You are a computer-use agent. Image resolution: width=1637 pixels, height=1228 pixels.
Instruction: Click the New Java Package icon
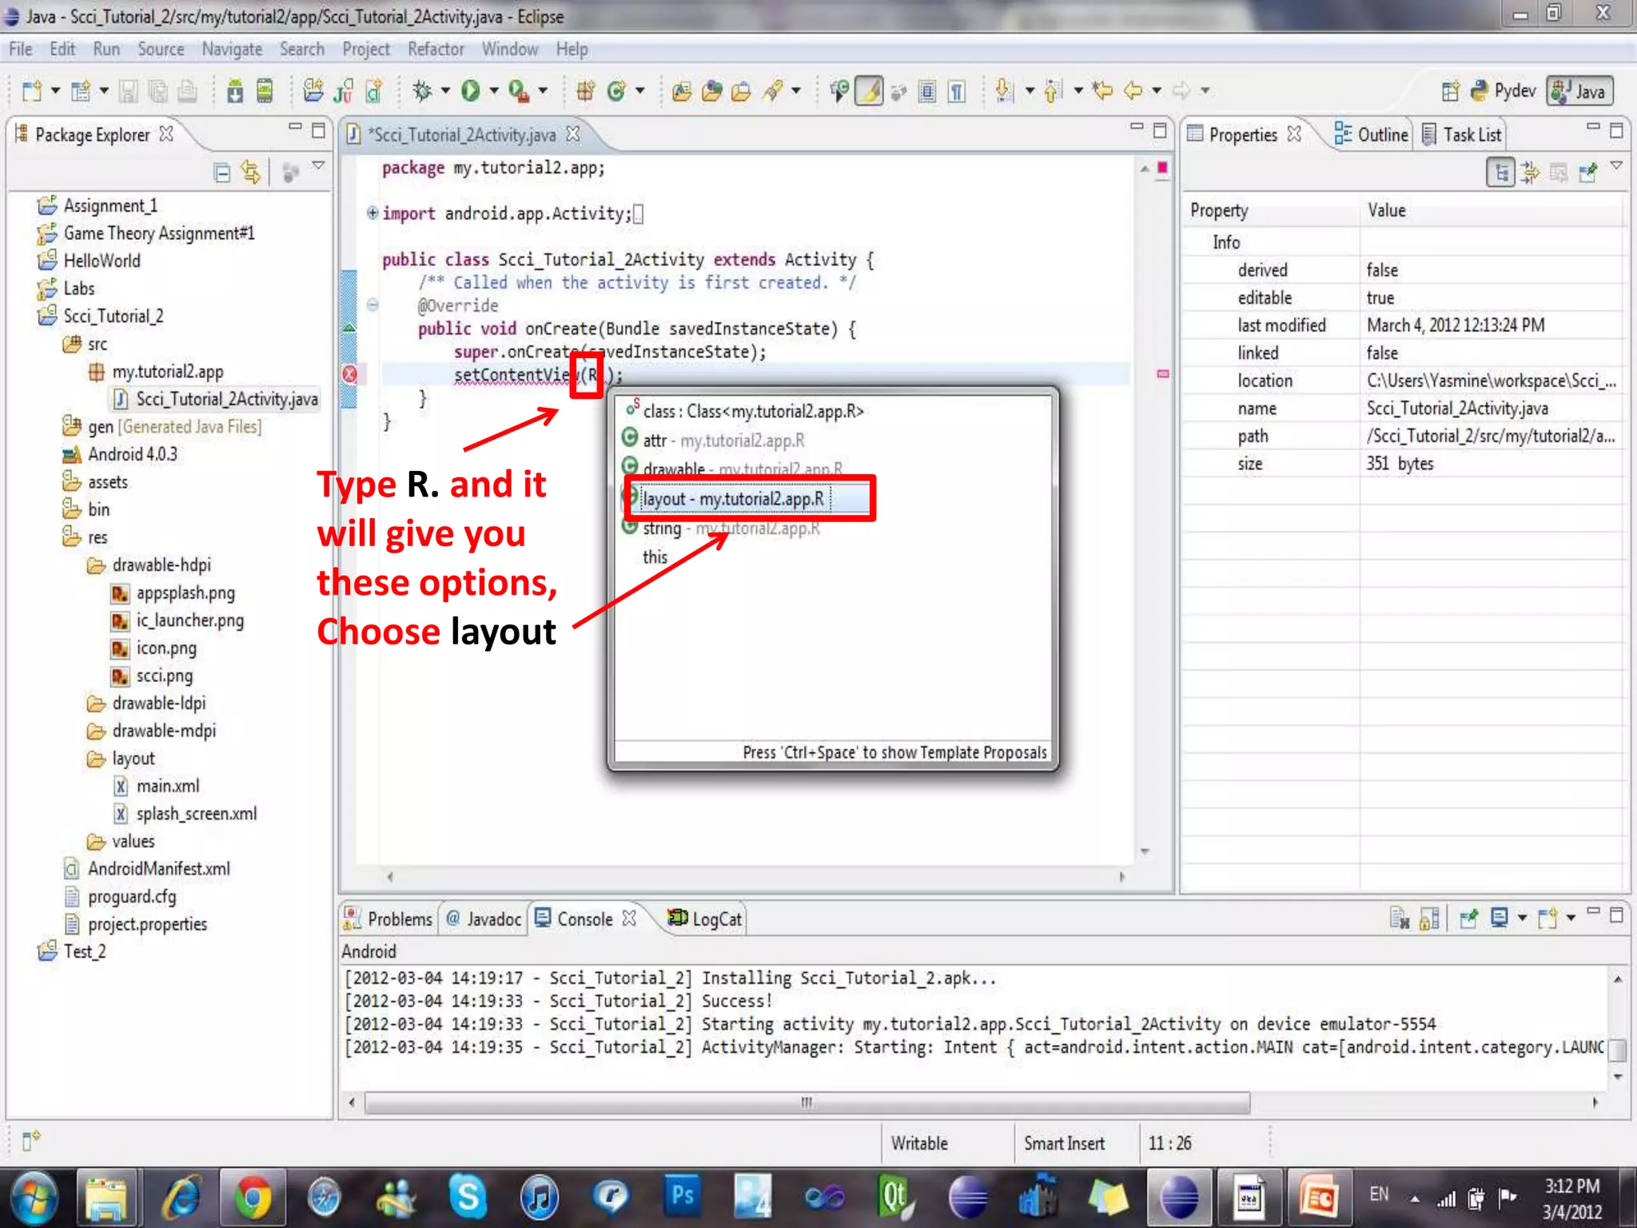[585, 91]
